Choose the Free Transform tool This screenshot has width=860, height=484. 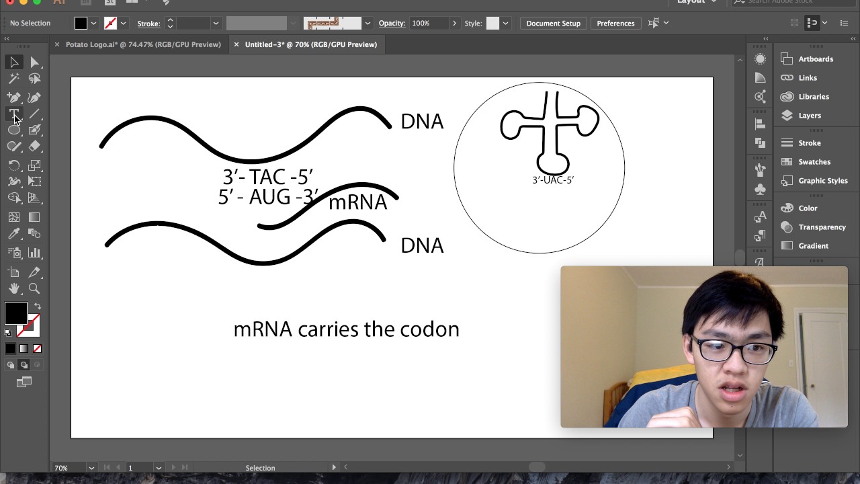pos(34,182)
